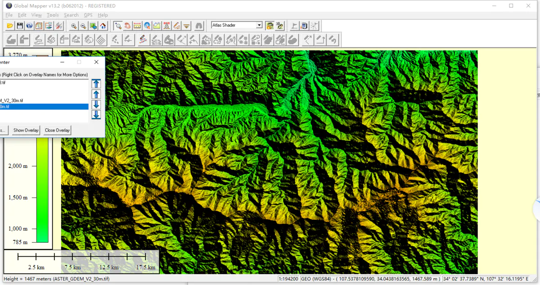
Task: Move selected overlay down one position
Action: click(x=96, y=104)
